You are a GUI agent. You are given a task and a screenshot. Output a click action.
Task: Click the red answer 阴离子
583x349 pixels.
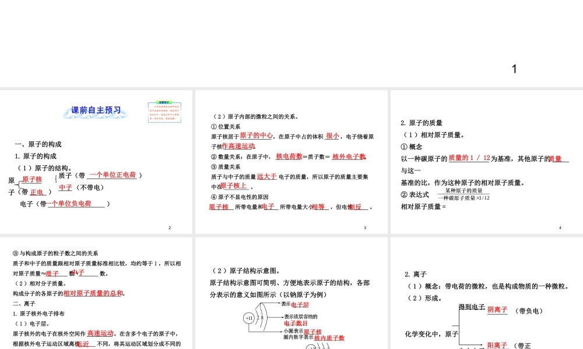click(497, 309)
